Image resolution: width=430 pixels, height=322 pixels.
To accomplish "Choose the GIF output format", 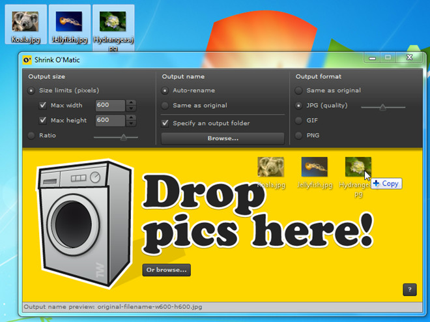I will click(x=298, y=120).
